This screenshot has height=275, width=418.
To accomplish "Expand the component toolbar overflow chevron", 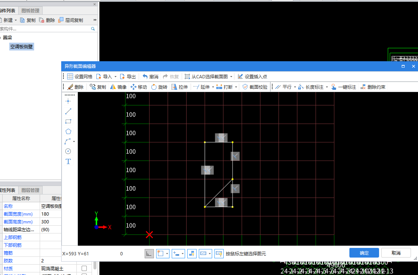I will point(95,20).
